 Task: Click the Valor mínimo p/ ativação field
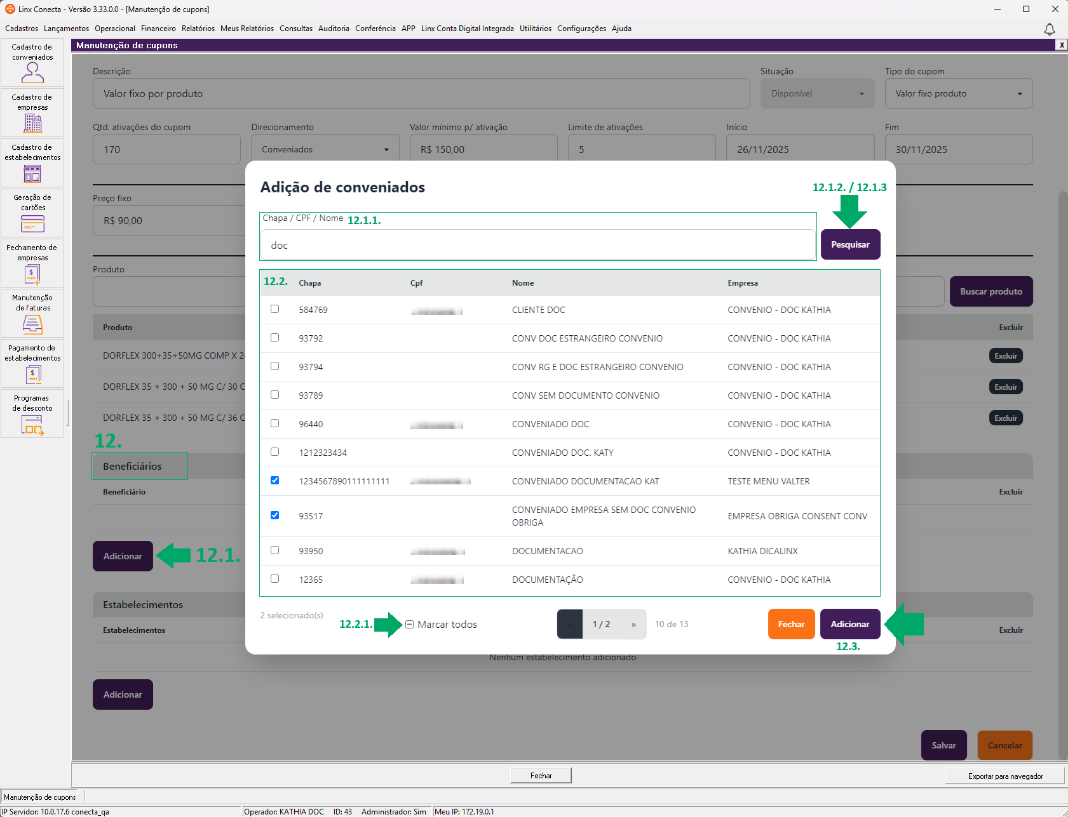[x=483, y=150]
